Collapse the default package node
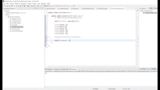Viewport: 160px width, 90px height. tap(7, 17)
